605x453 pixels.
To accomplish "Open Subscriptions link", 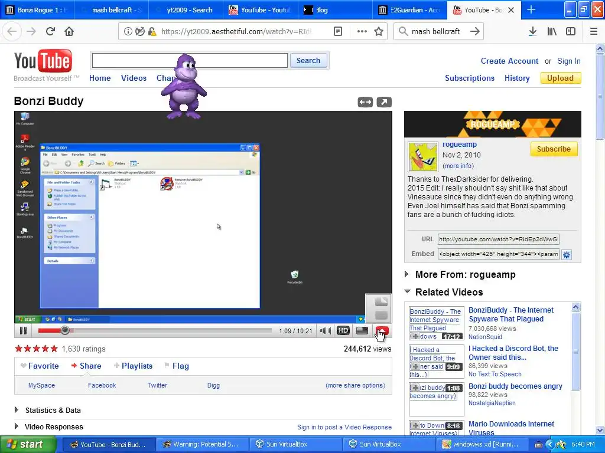I will [x=470, y=78].
